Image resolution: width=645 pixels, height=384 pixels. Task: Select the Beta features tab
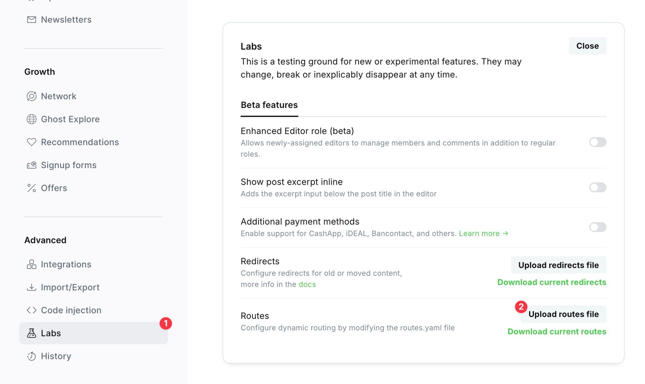pyautogui.click(x=269, y=105)
